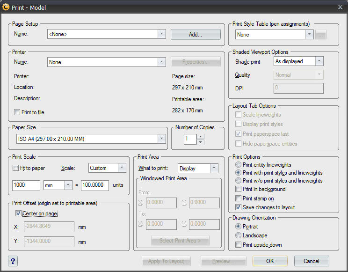
Task: Click the Scale lineweights checkbox
Action: coord(238,114)
